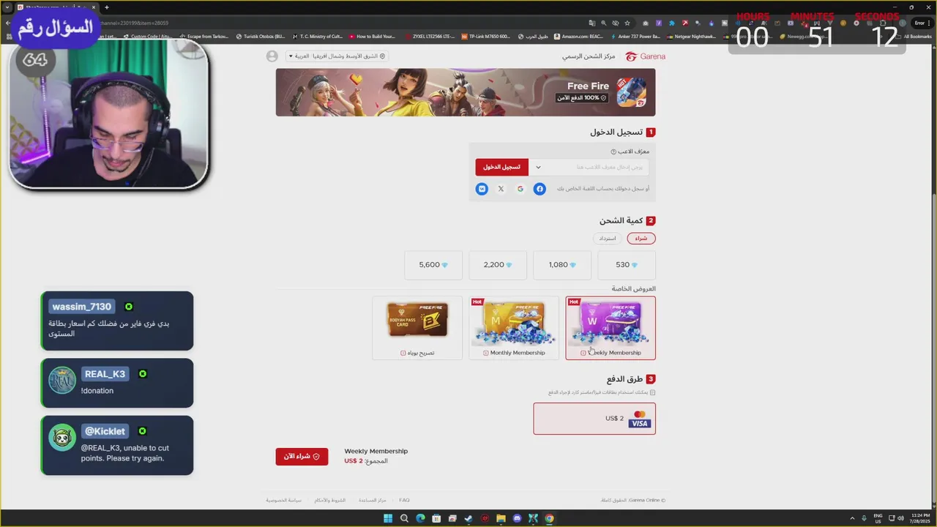Sign in with the Google icon
The height and width of the screenshot is (527, 937).
pyautogui.click(x=520, y=189)
